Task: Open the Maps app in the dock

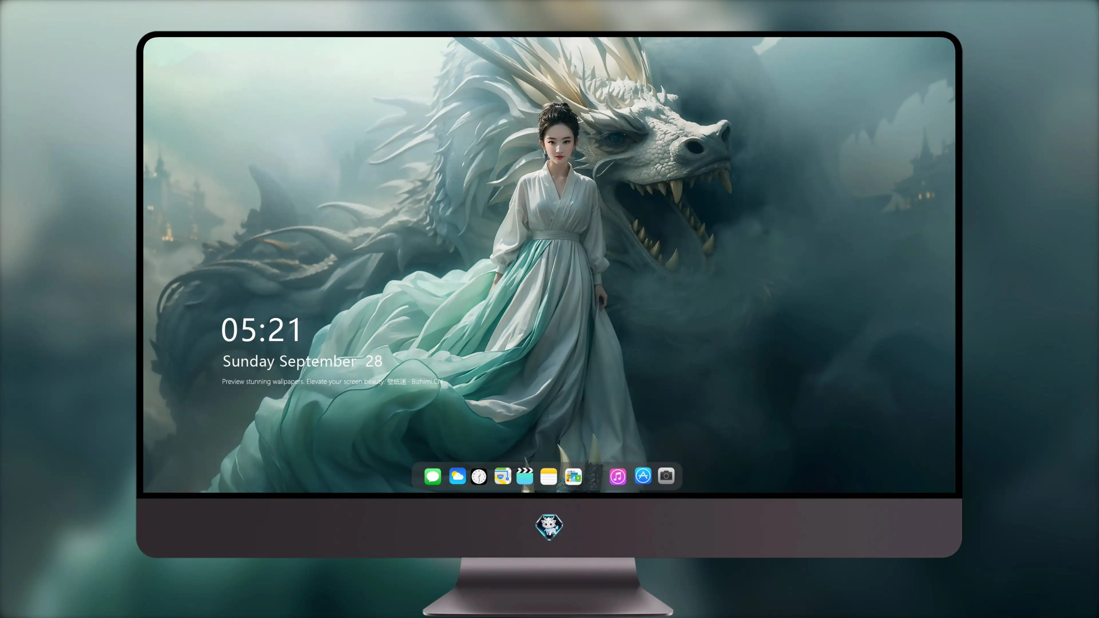Action: click(503, 476)
